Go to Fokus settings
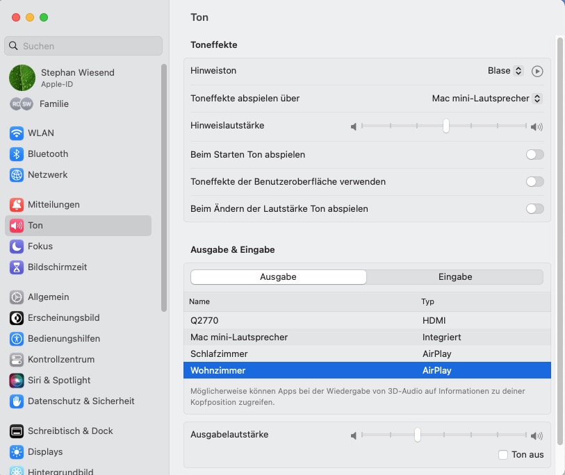This screenshot has width=565, height=475. tap(40, 246)
